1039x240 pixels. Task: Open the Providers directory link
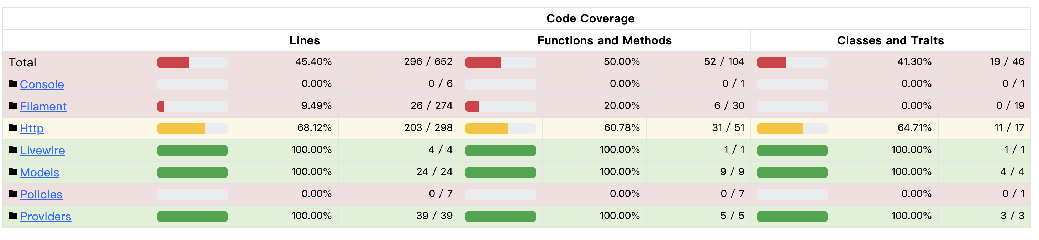(46, 217)
